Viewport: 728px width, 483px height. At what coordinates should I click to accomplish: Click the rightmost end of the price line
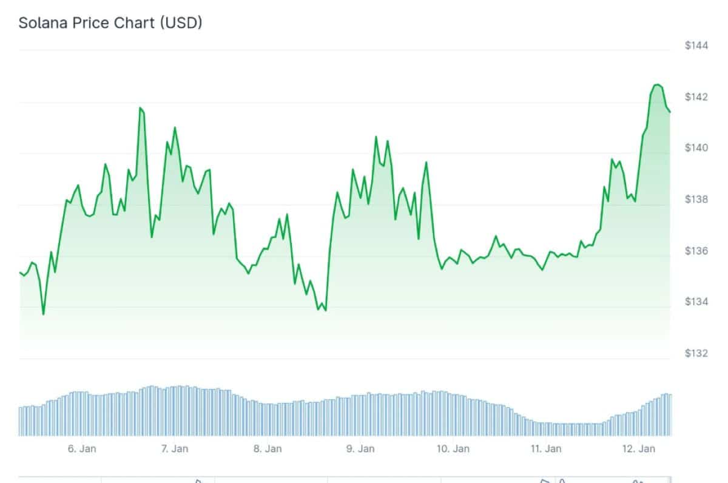(670, 112)
